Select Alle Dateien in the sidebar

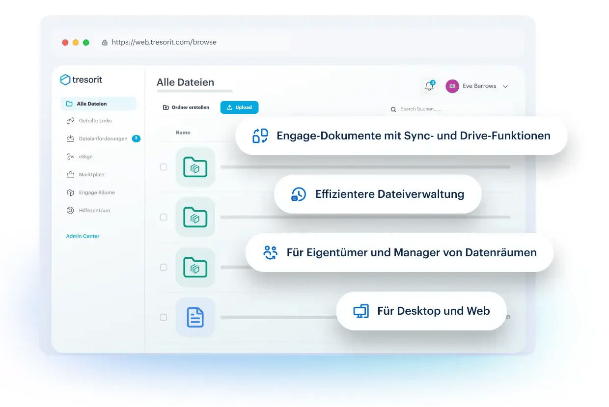(x=98, y=104)
